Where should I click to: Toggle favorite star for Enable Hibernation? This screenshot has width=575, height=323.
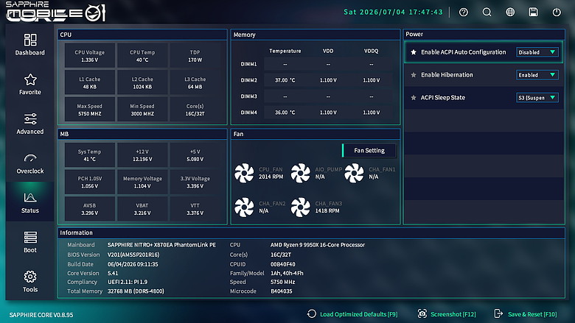click(414, 75)
